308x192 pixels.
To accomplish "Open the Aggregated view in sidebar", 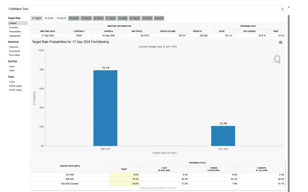I will coord(15,36).
